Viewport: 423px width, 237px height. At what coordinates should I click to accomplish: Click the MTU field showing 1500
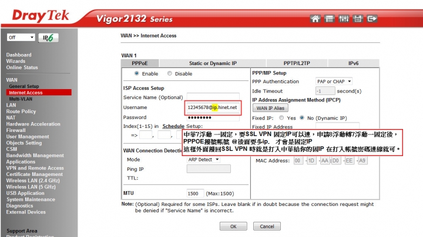pos(195,194)
